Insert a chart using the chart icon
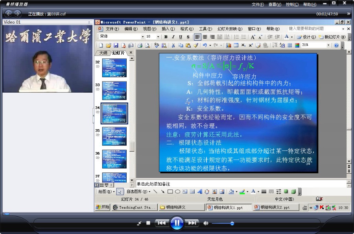This screenshot has height=234, width=354. (x=229, y=45)
